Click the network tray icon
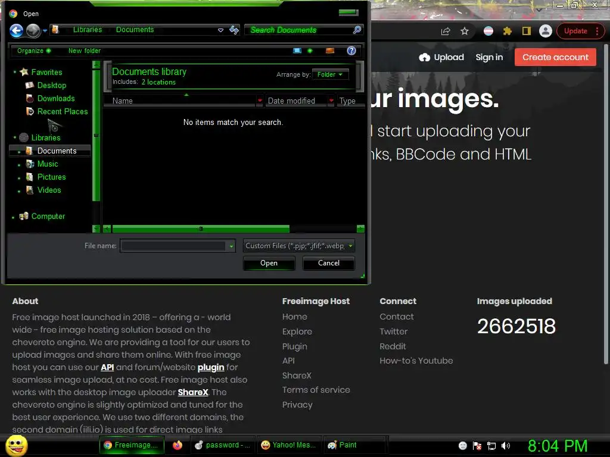 491,446
